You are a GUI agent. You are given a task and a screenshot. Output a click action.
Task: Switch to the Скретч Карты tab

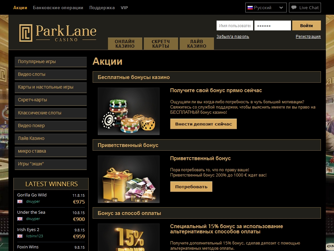(x=161, y=44)
